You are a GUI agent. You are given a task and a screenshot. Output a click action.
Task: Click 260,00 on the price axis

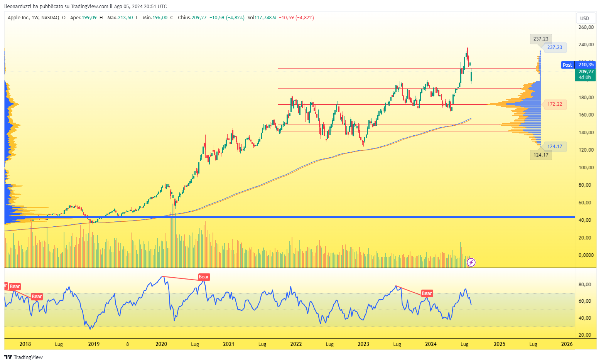point(586,27)
